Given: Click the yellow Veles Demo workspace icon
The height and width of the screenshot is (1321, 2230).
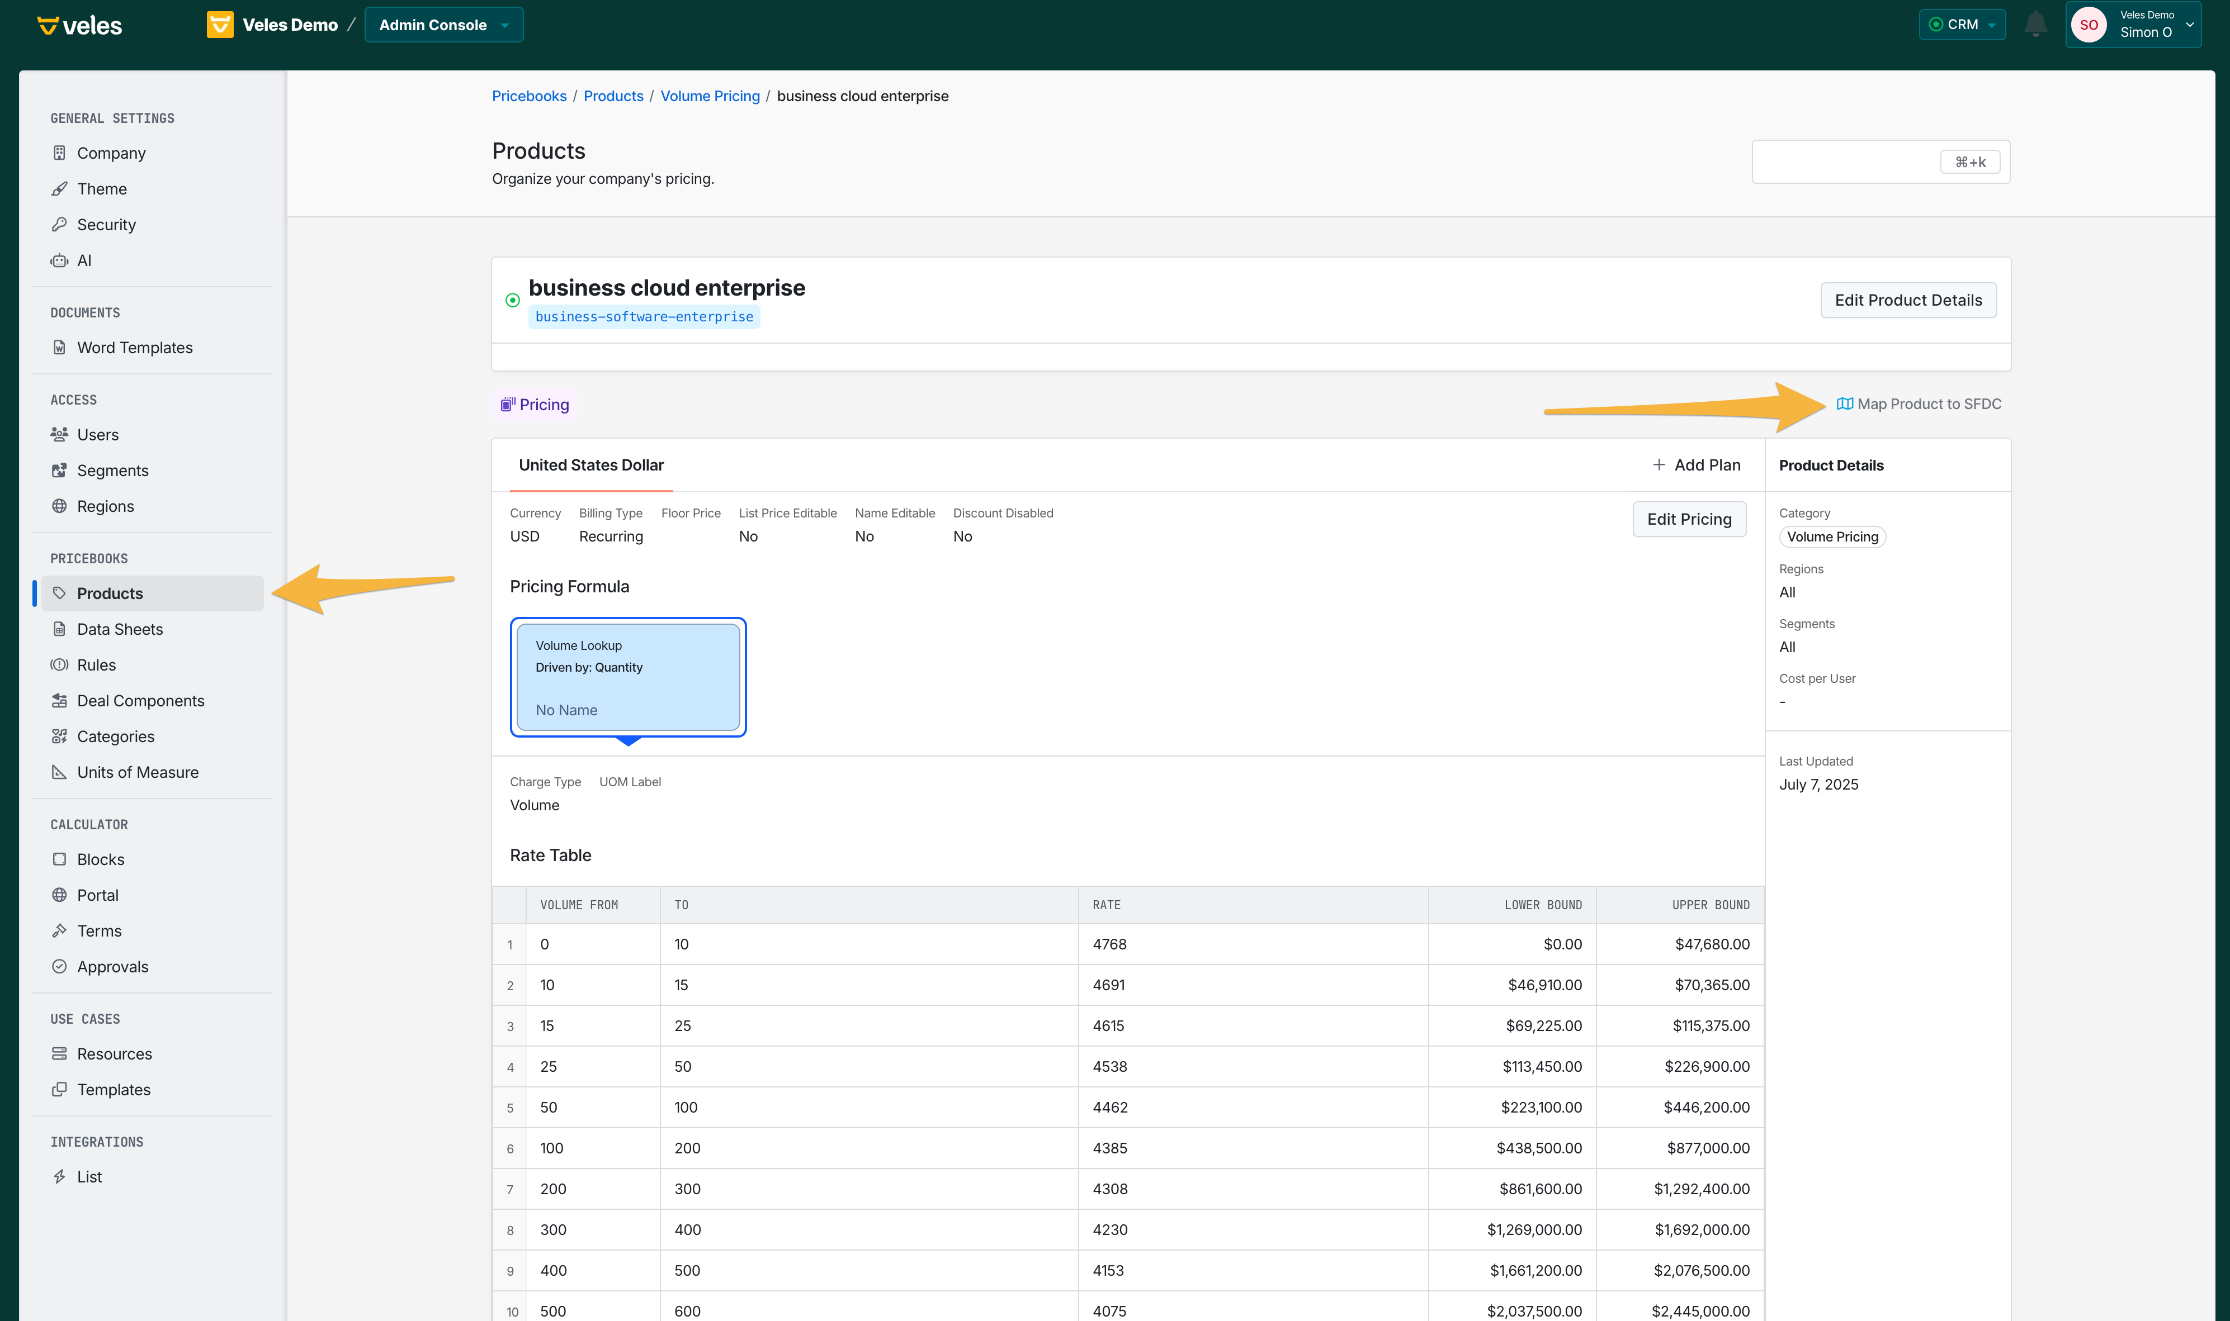Looking at the screenshot, I should click(x=220, y=25).
